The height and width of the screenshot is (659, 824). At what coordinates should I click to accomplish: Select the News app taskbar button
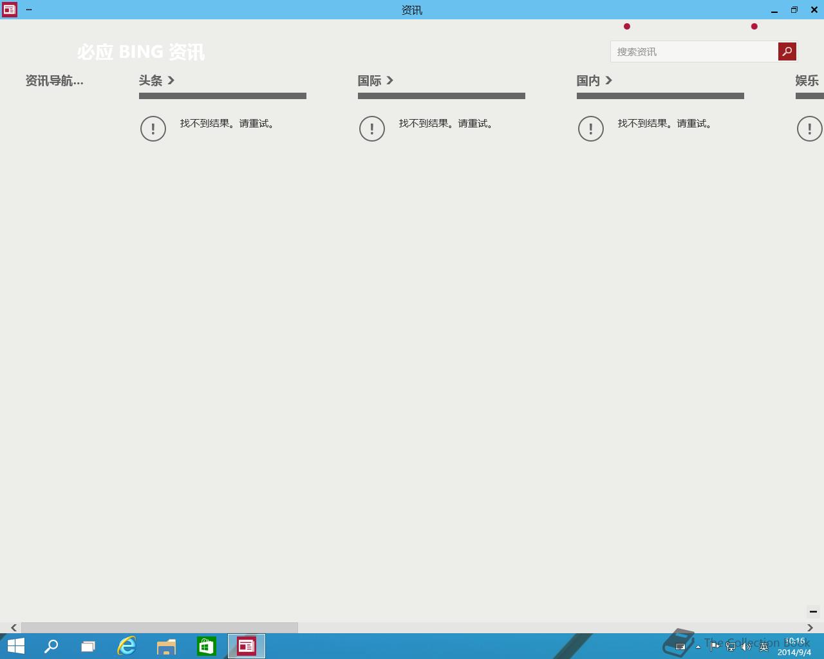click(x=247, y=646)
